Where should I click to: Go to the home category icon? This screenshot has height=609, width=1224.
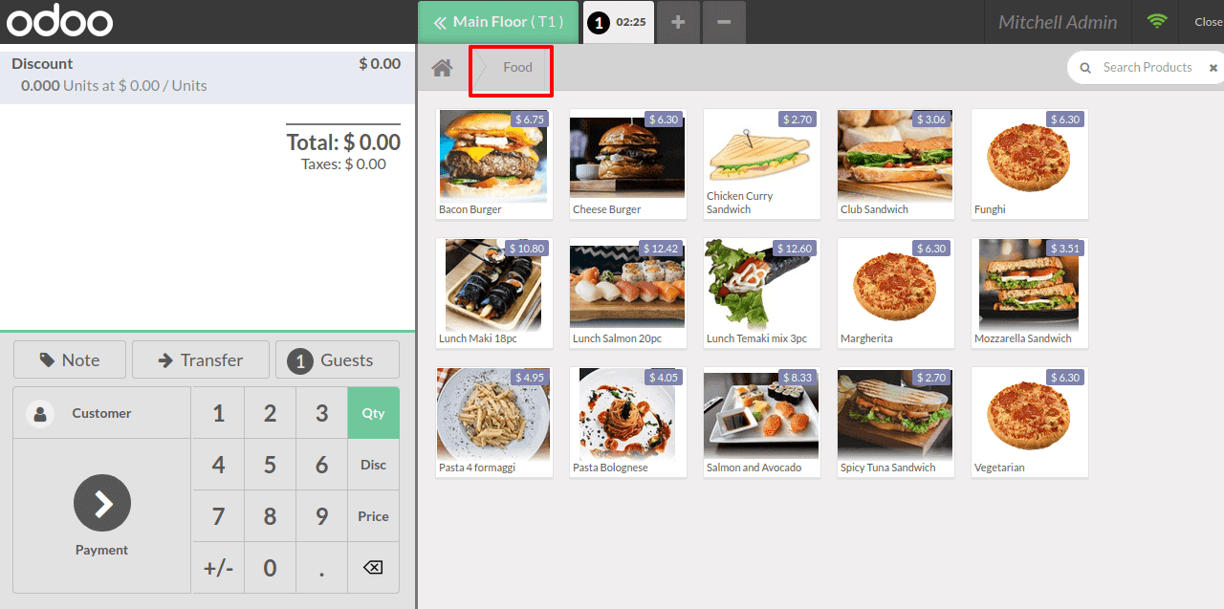pyautogui.click(x=442, y=68)
